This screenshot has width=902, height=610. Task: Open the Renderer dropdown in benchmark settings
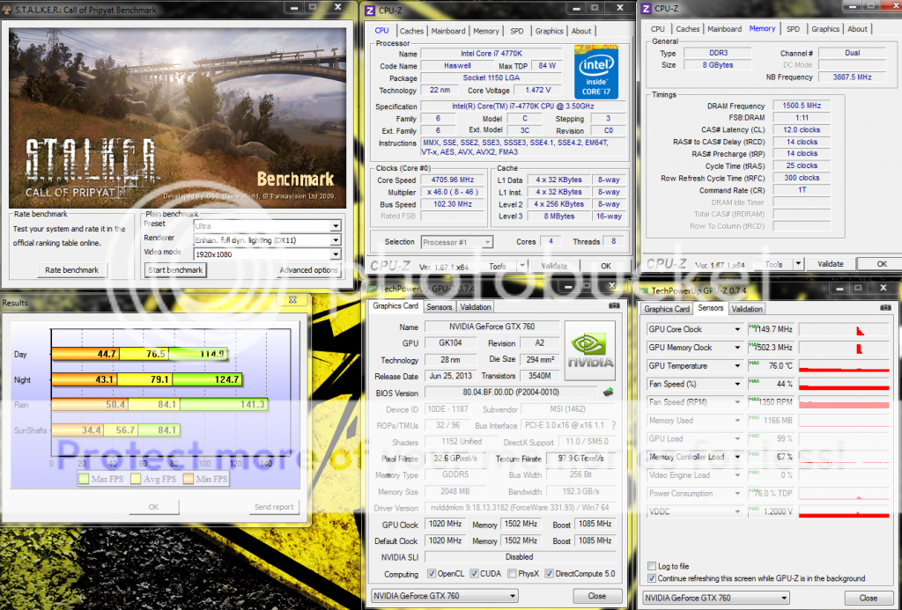pos(335,239)
